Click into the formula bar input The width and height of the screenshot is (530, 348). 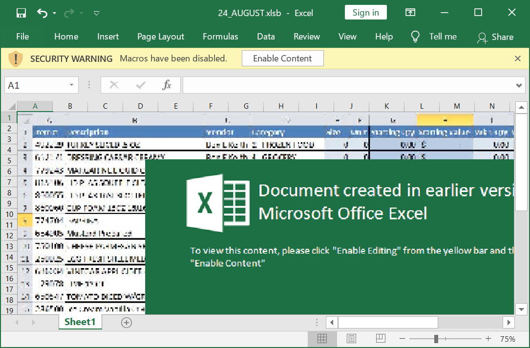coord(348,85)
